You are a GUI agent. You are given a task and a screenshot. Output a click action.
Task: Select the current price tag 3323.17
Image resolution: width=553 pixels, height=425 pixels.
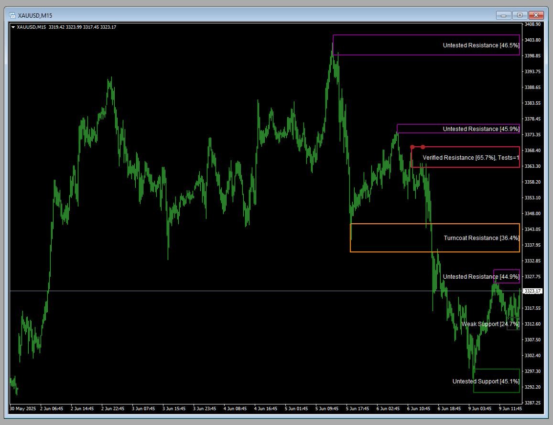tap(532, 290)
